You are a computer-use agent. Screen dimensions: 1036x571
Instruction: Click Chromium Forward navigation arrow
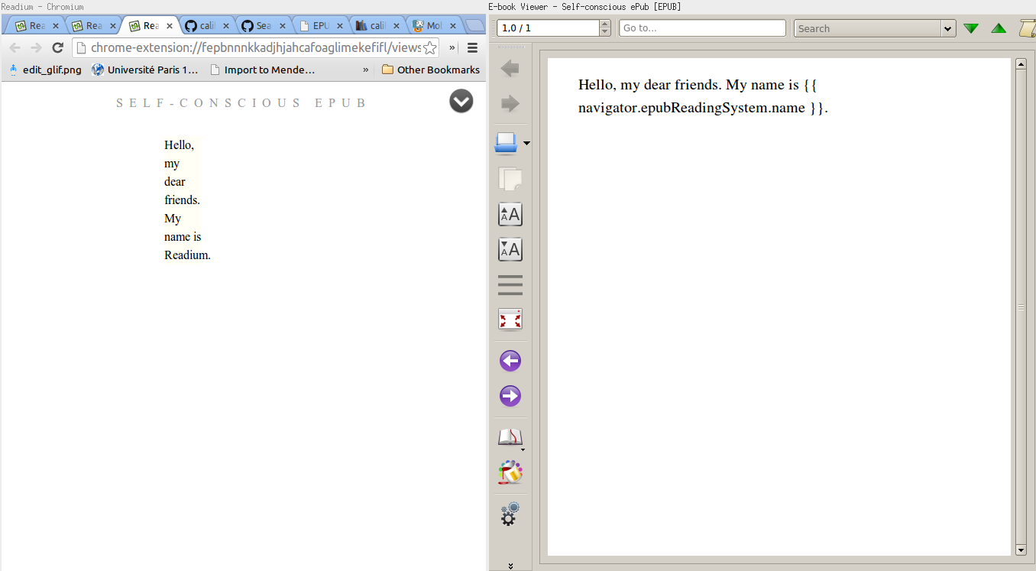click(x=36, y=47)
